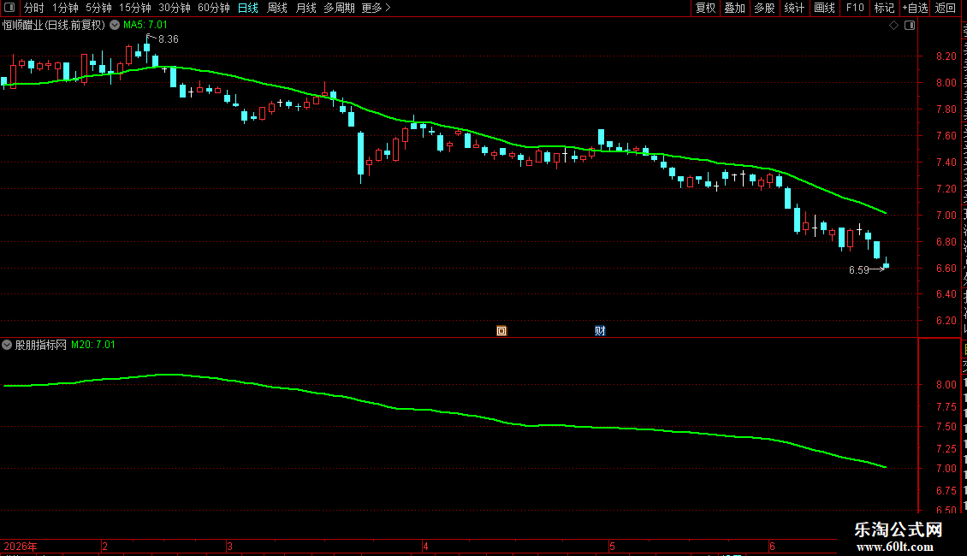Click the 恒顺醋业(日线.前复权) title
The width and height of the screenshot is (967, 556).
[x=54, y=25]
